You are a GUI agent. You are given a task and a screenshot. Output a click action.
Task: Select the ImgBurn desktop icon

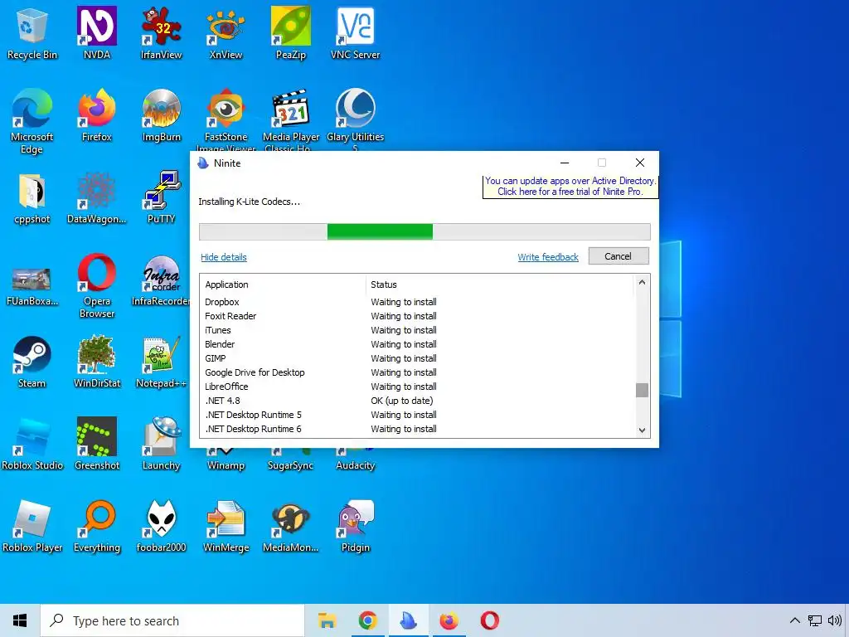pos(162,114)
